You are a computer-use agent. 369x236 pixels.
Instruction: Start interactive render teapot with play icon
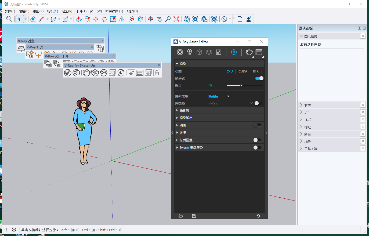pos(95,72)
